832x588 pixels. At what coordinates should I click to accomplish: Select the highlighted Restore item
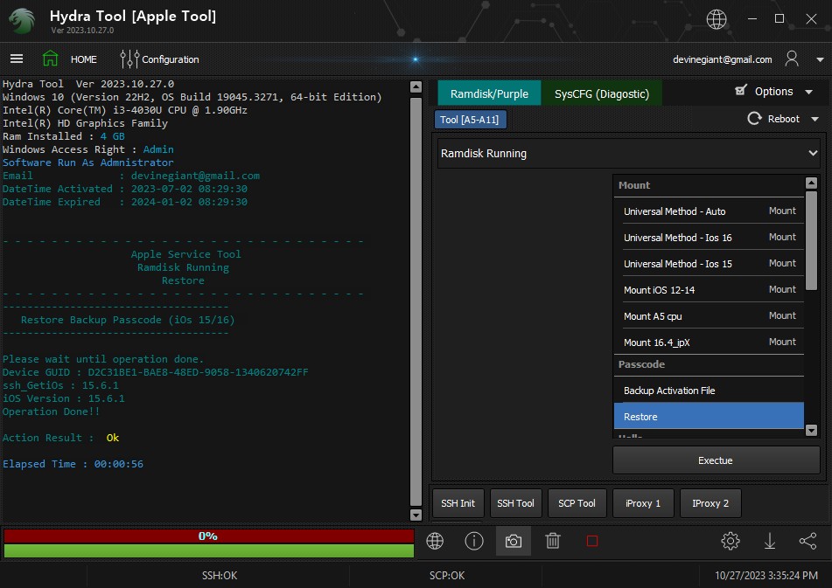pos(709,417)
